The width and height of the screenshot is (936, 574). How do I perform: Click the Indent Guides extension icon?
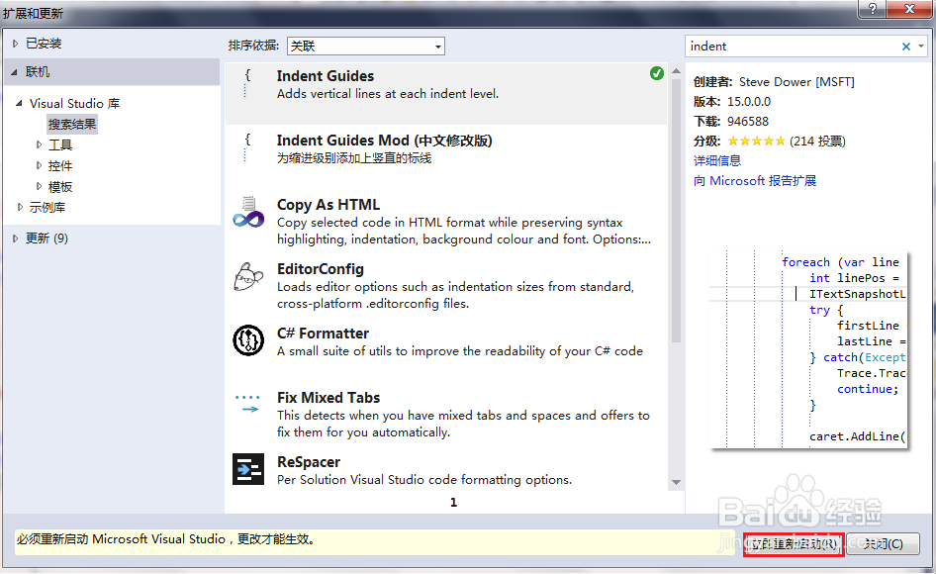point(247,84)
